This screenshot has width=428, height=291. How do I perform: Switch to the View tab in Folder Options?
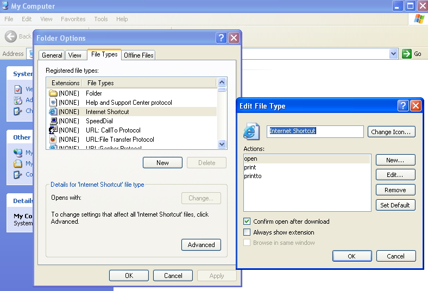pos(75,55)
